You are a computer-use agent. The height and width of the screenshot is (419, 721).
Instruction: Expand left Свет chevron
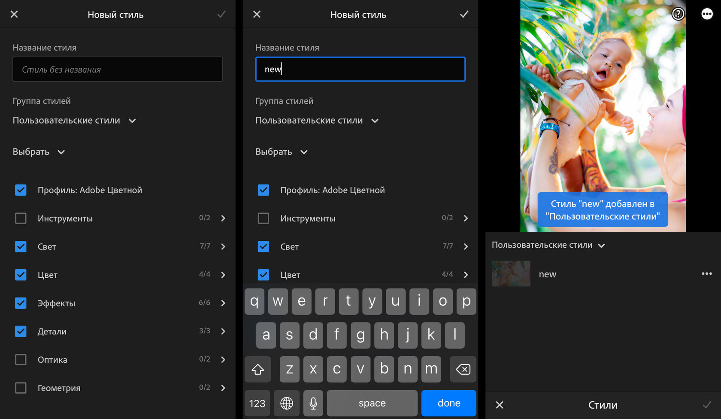tap(223, 246)
